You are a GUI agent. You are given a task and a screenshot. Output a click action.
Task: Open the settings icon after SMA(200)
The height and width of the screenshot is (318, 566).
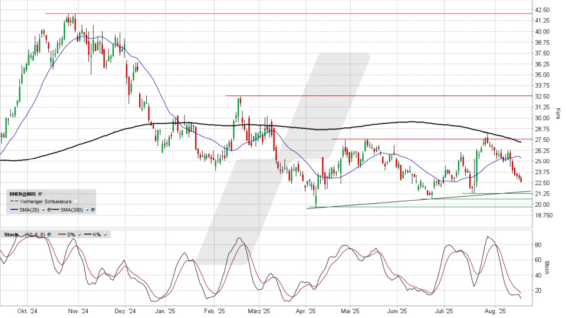coord(93,210)
